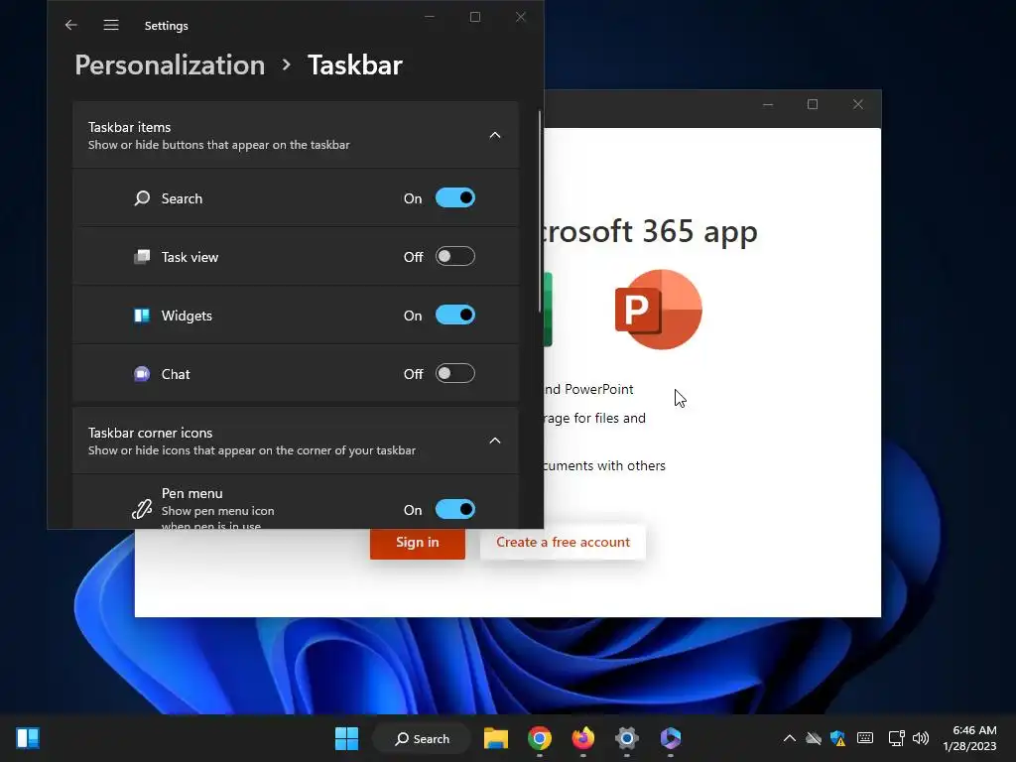Switch off the Pen menu toggle

(x=454, y=509)
